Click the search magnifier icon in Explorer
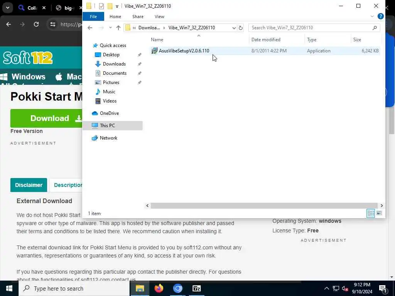This screenshot has width=395, height=296. [x=375, y=28]
